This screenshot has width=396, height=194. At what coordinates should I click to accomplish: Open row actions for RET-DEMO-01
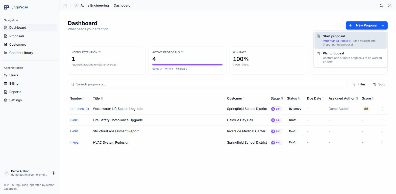[382, 109]
